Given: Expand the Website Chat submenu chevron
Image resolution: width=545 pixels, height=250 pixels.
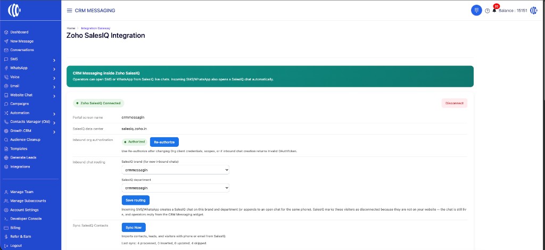Looking at the screenshot, I should click(54, 96).
